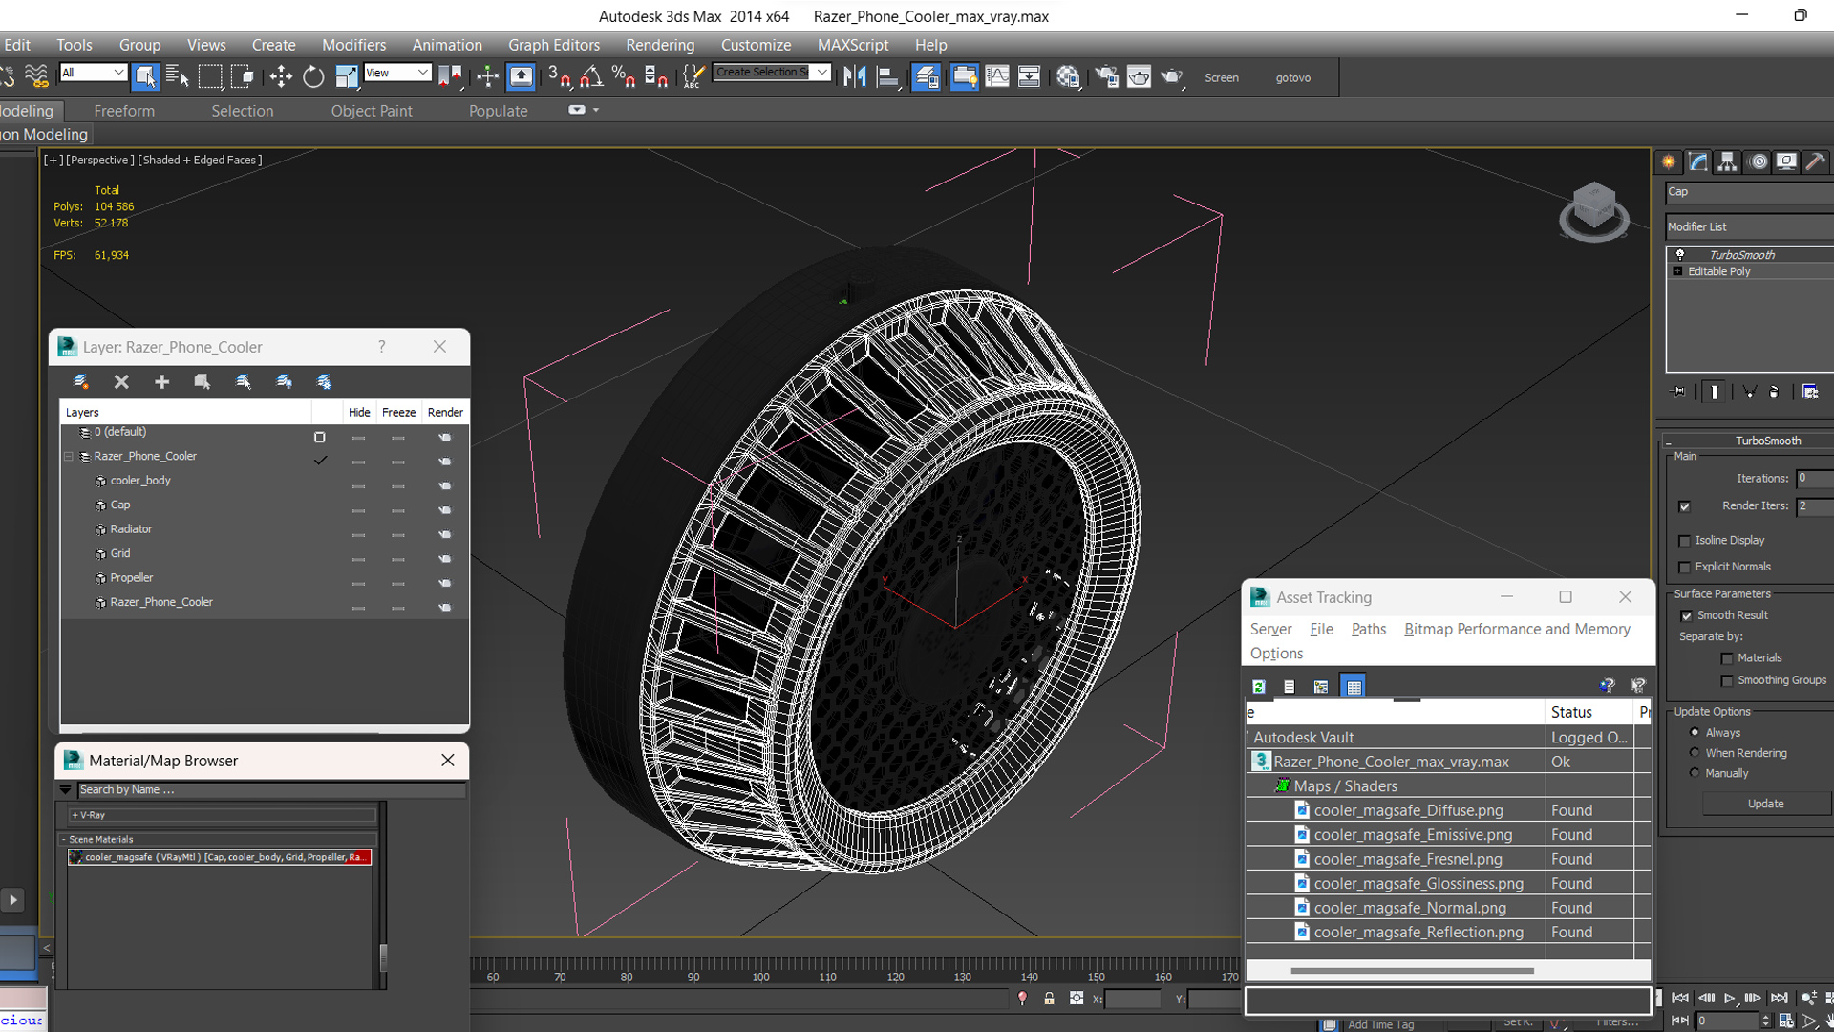The height and width of the screenshot is (1032, 1834).
Task: Collapse the Razer_Phone_Cooler layer tree
Action: tap(69, 457)
